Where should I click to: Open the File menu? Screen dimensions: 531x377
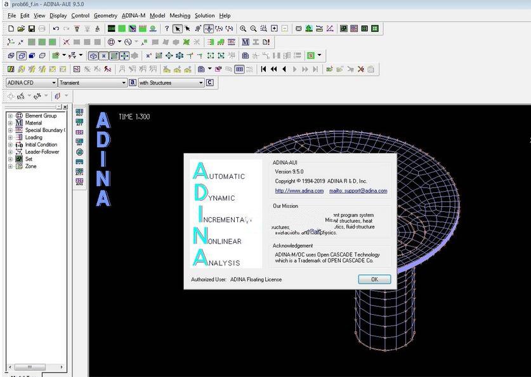11,16
